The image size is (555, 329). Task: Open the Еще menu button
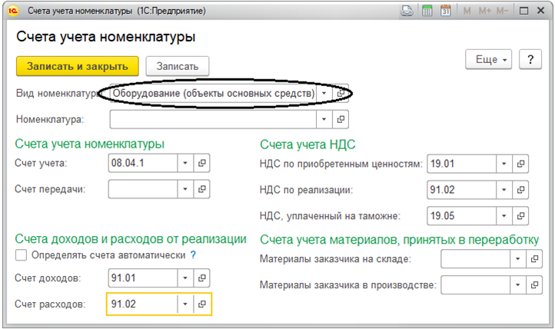coord(488,59)
